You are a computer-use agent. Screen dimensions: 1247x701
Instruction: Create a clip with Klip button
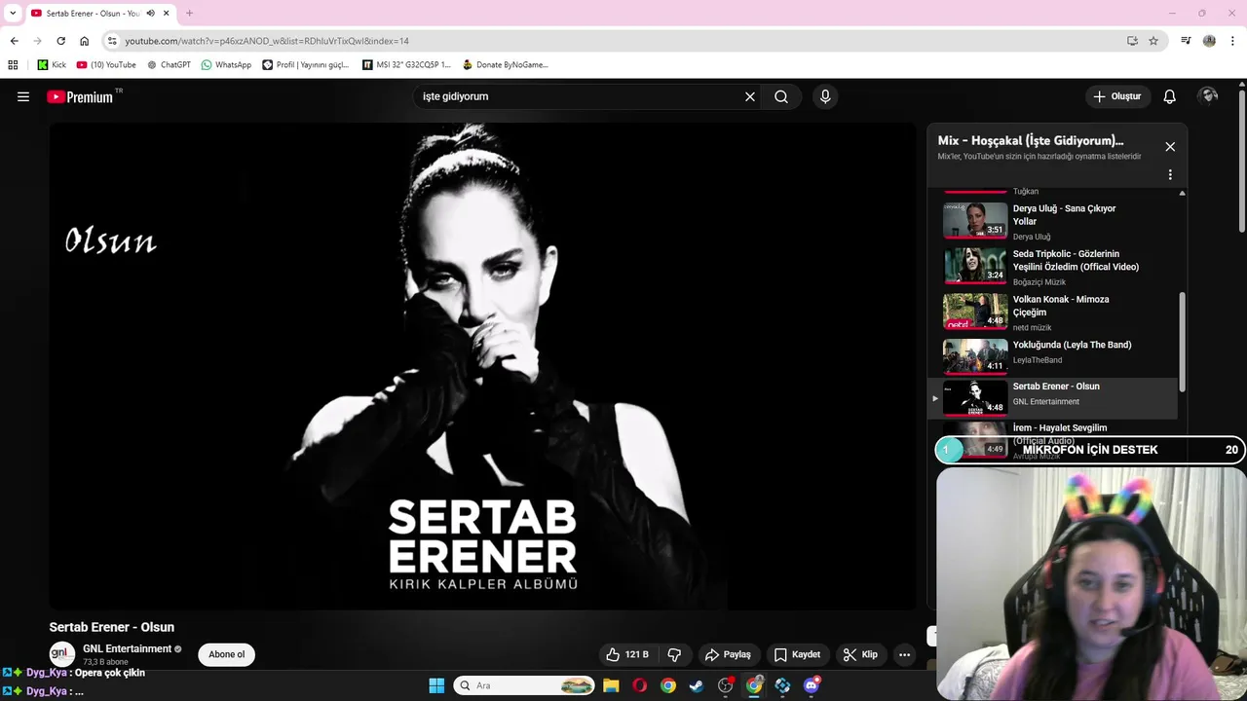click(x=860, y=654)
